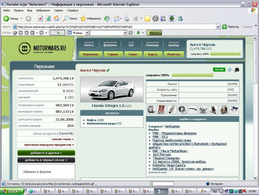Open the Вид menu
The image size is (259, 195).
pos(30,10)
